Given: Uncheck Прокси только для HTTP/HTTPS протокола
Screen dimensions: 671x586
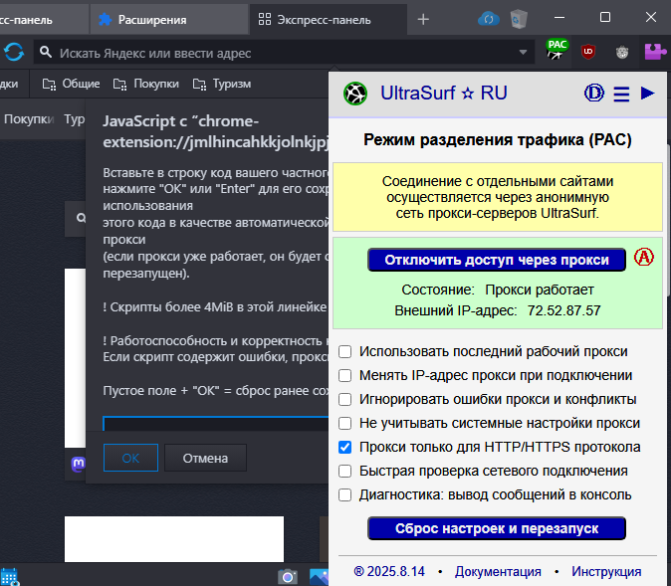Looking at the screenshot, I should click(x=344, y=448).
